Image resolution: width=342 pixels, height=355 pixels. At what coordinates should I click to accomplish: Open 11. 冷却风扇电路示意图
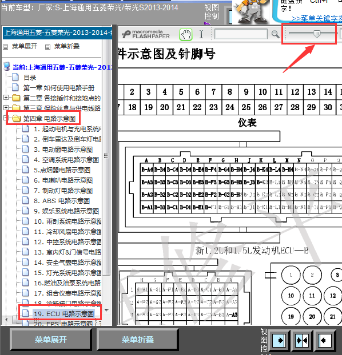[x=67, y=232]
